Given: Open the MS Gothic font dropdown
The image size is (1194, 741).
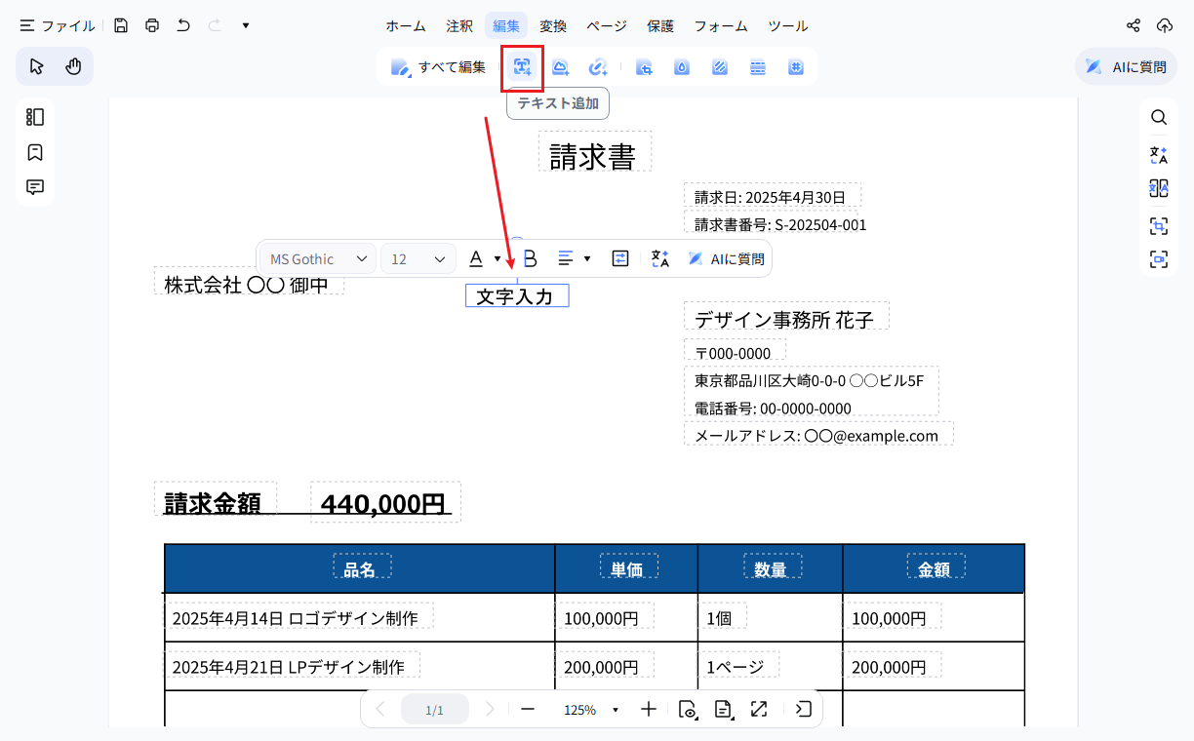Looking at the screenshot, I should point(318,258).
